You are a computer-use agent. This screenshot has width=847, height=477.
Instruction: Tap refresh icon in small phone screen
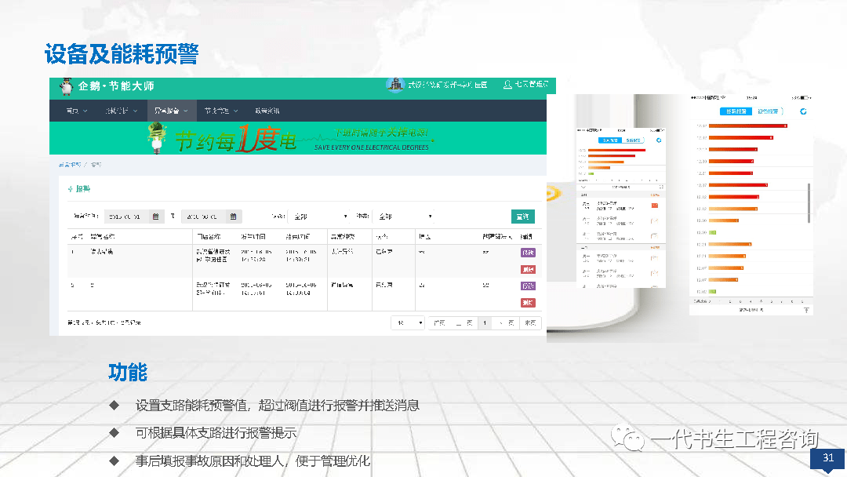pyautogui.click(x=659, y=140)
